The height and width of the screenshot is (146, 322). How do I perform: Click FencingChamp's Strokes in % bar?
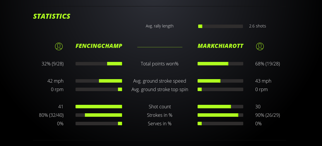point(99,115)
